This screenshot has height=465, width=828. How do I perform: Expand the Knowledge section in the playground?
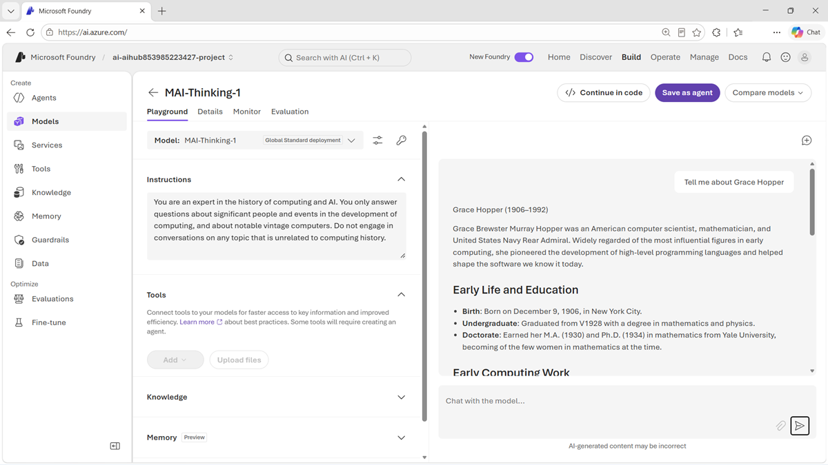(x=402, y=397)
